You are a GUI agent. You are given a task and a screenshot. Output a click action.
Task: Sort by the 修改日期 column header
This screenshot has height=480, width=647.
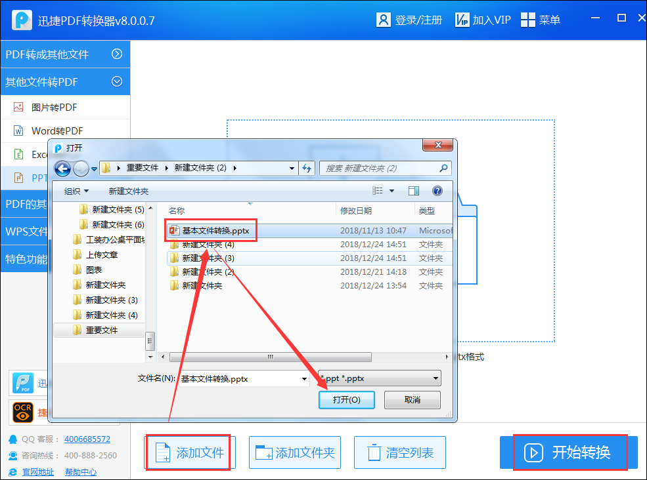[355, 211]
